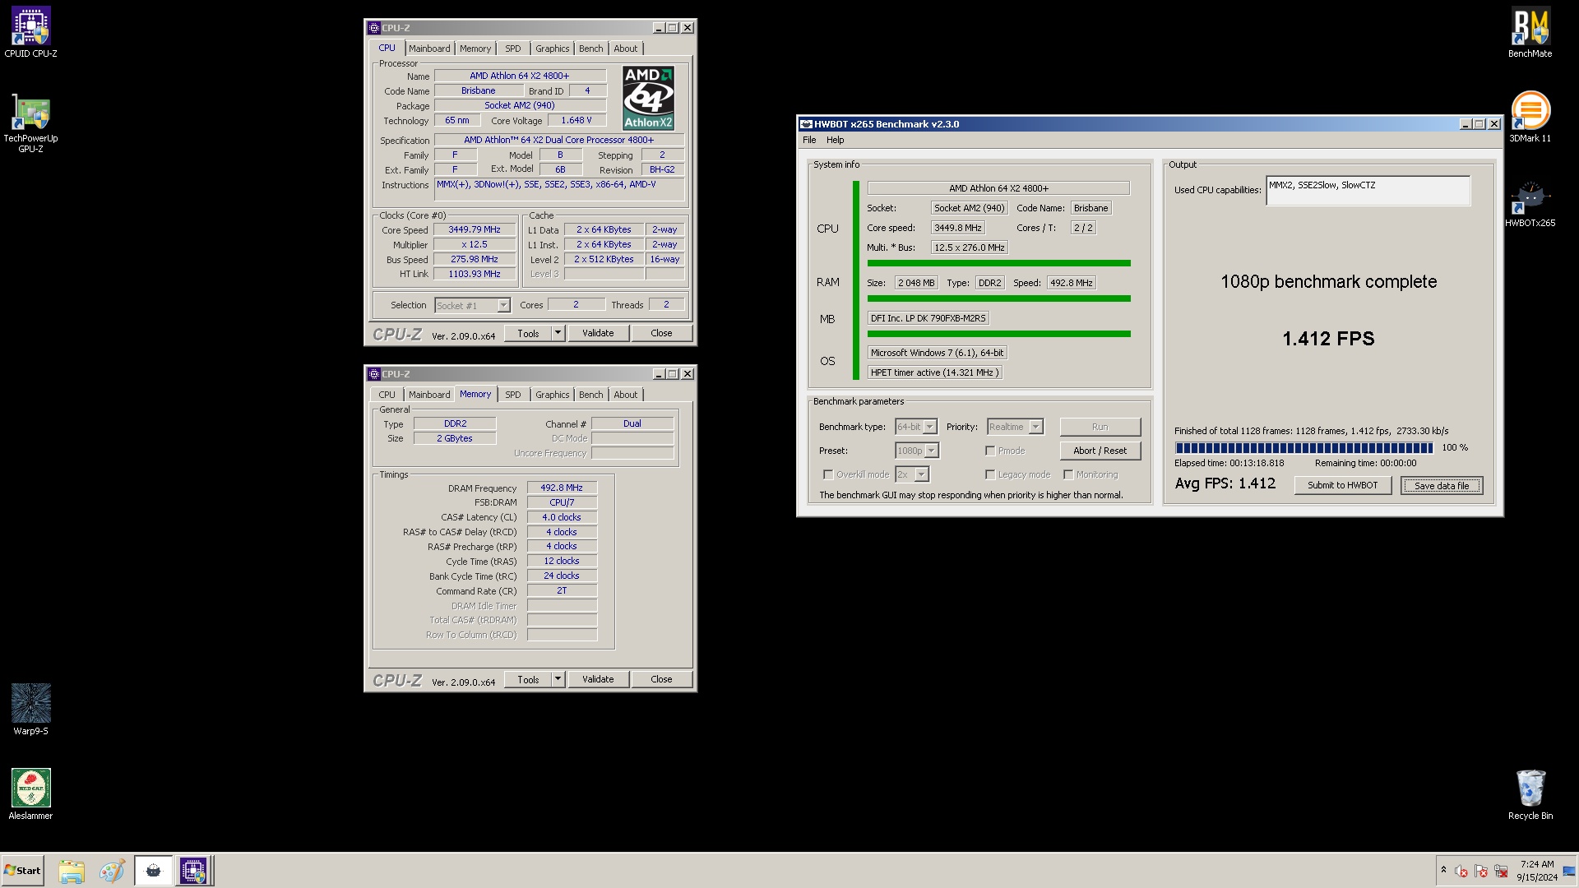Click the top CPU-Z window title icon
1579x888 pixels.
[x=374, y=28]
